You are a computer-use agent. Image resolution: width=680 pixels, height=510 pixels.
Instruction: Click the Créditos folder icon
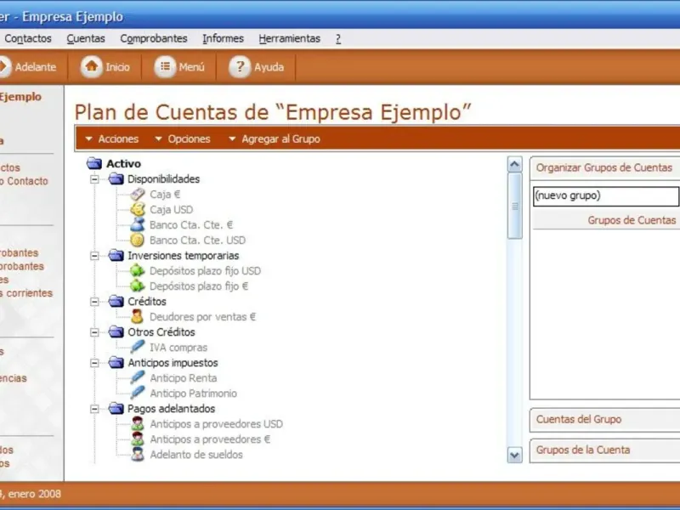click(x=116, y=301)
